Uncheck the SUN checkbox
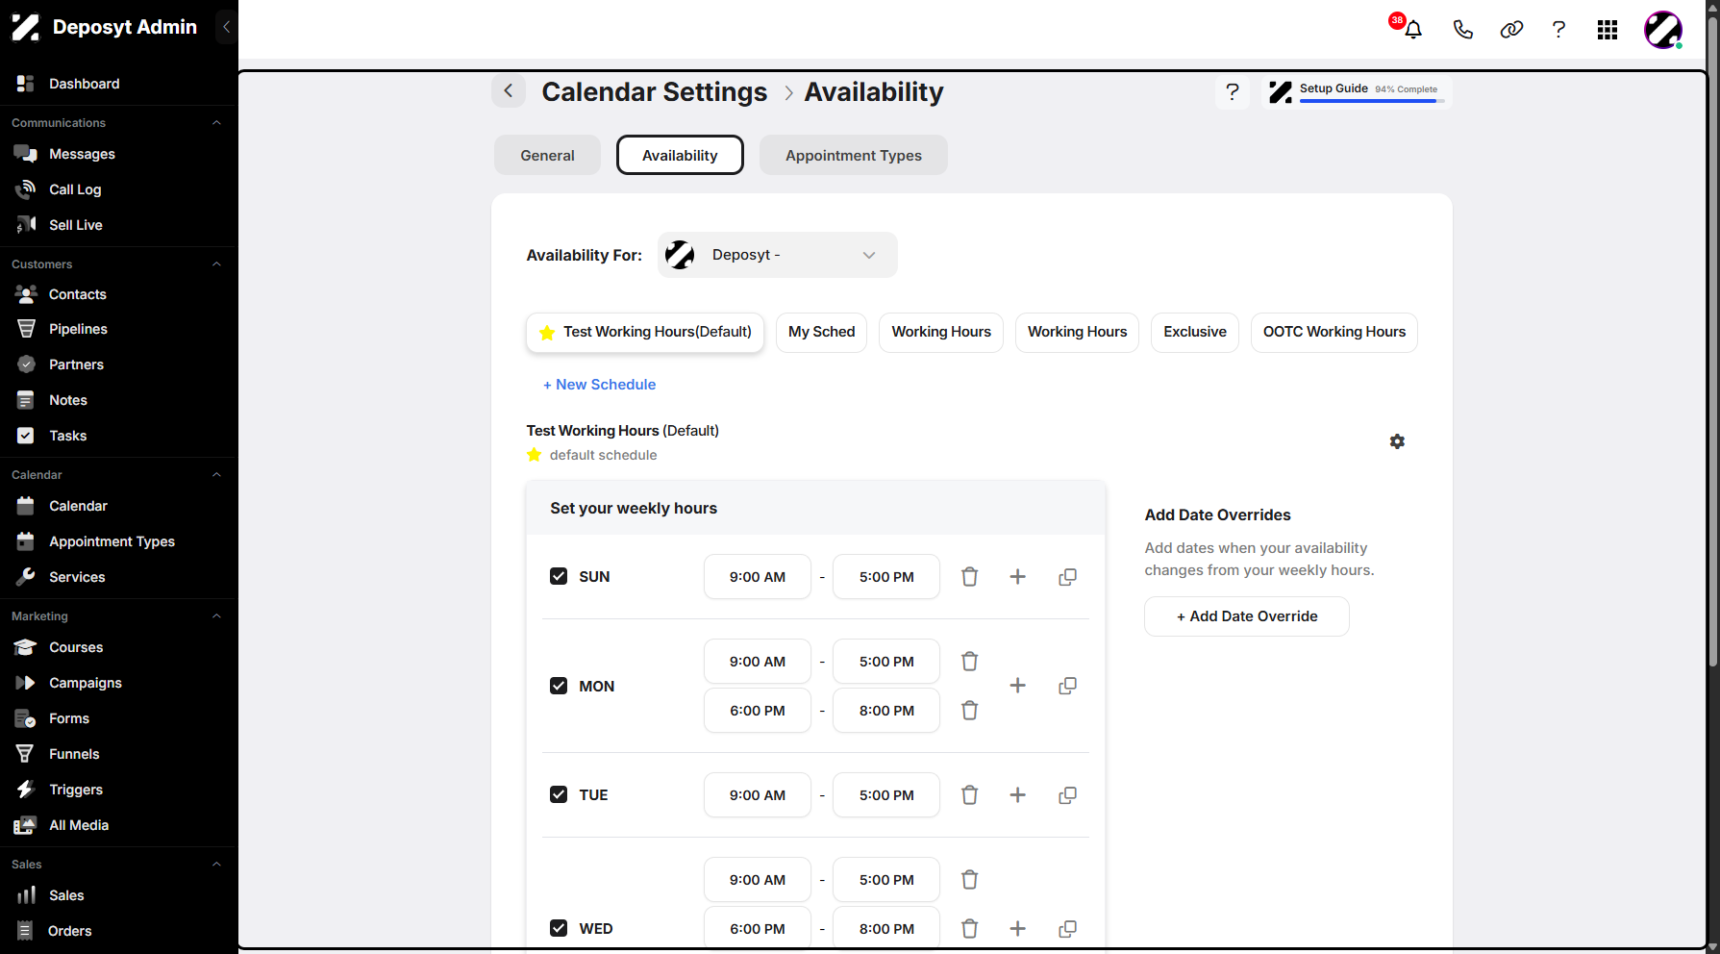The height and width of the screenshot is (954, 1720). [559, 576]
